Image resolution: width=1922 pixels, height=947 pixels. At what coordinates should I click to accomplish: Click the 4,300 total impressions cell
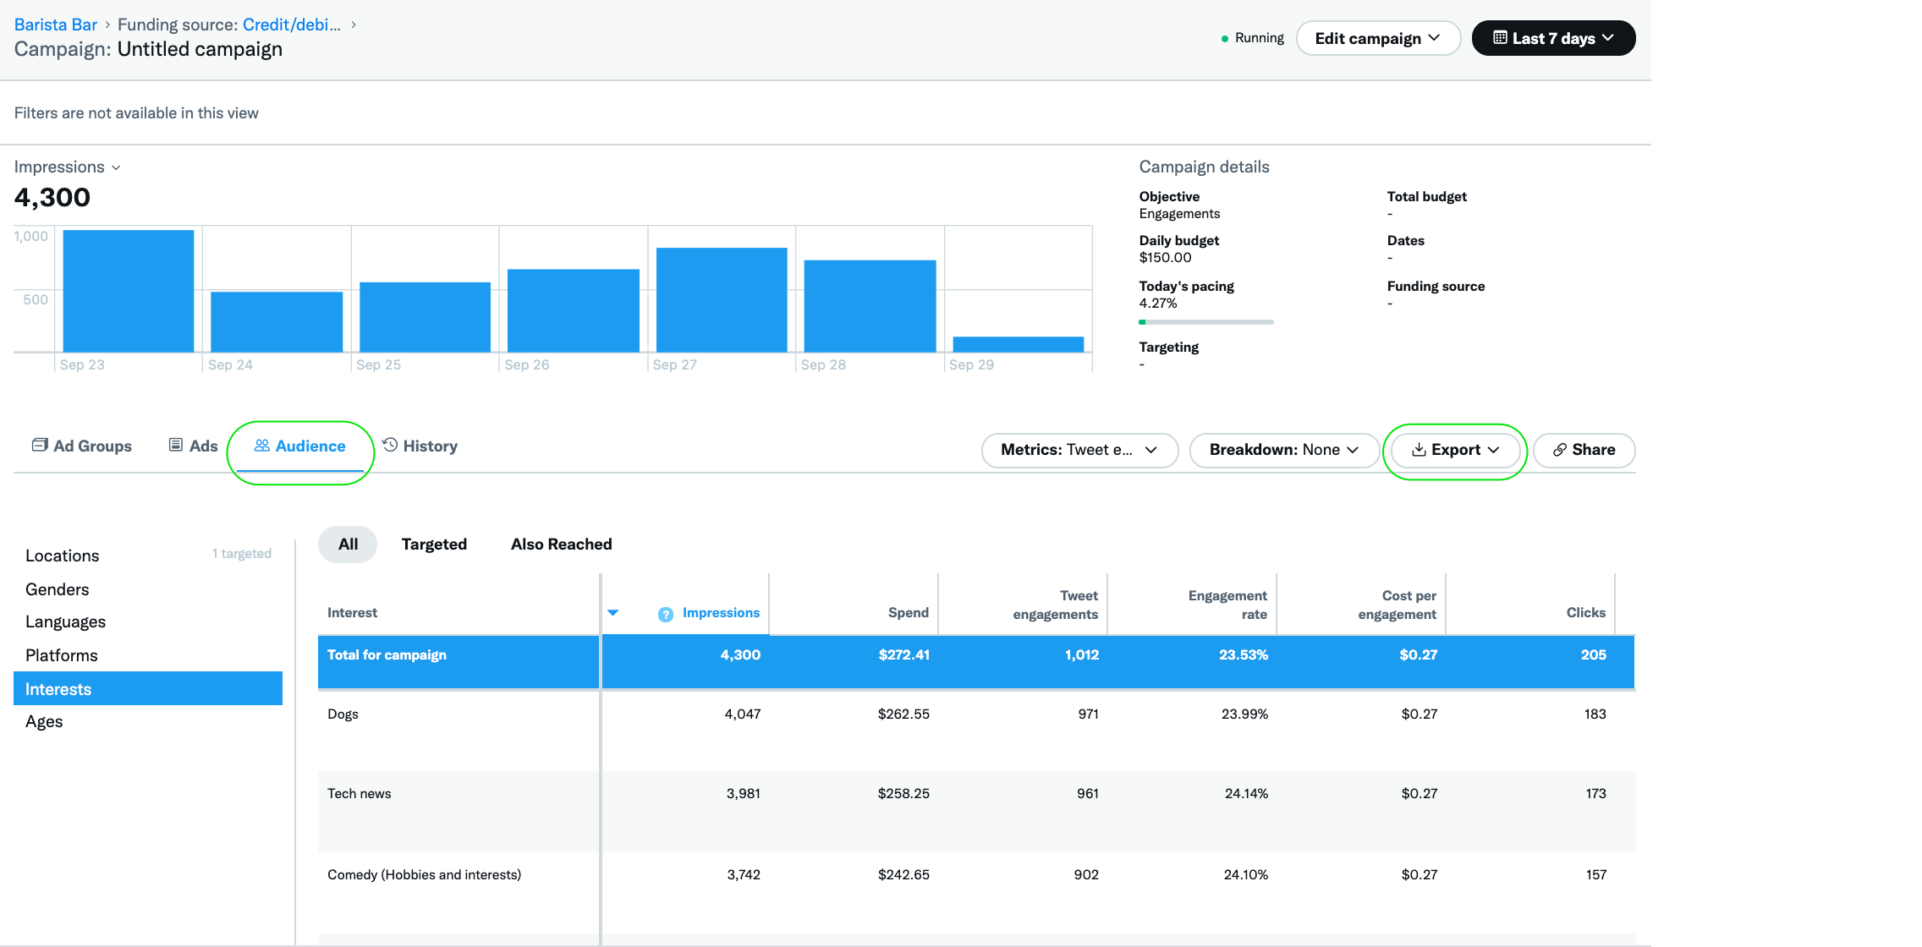pos(740,655)
